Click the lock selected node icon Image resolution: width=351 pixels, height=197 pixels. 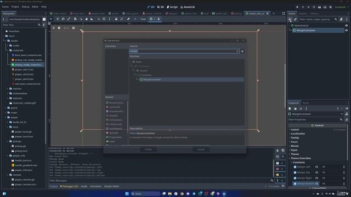click(x=116, y=19)
